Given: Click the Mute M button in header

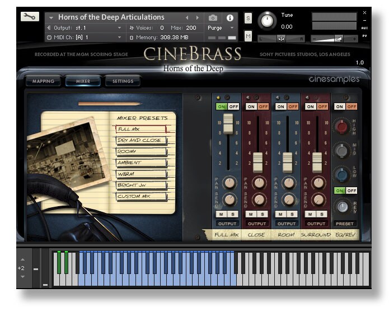Looking at the screenshot, I should pos(248,36).
